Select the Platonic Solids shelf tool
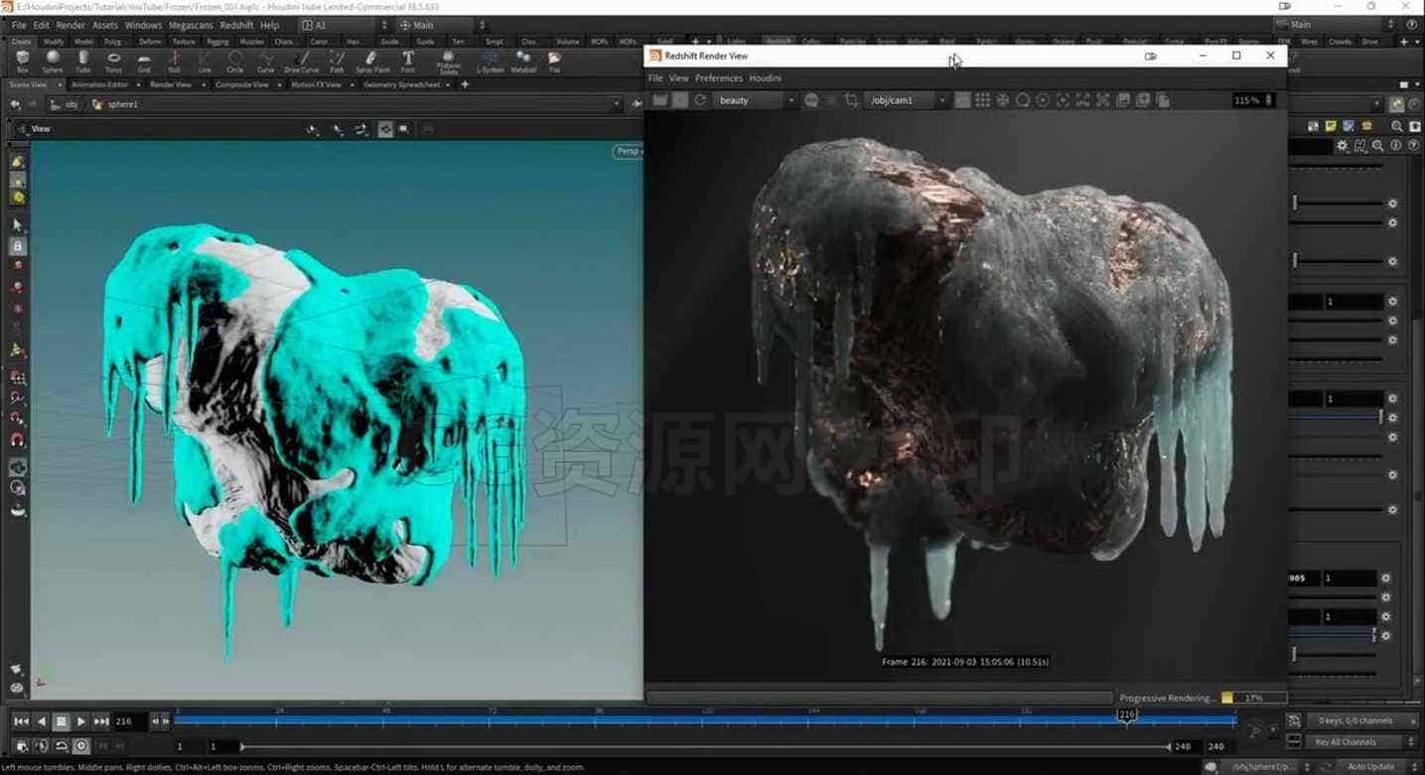The width and height of the screenshot is (1425, 775). [x=449, y=63]
